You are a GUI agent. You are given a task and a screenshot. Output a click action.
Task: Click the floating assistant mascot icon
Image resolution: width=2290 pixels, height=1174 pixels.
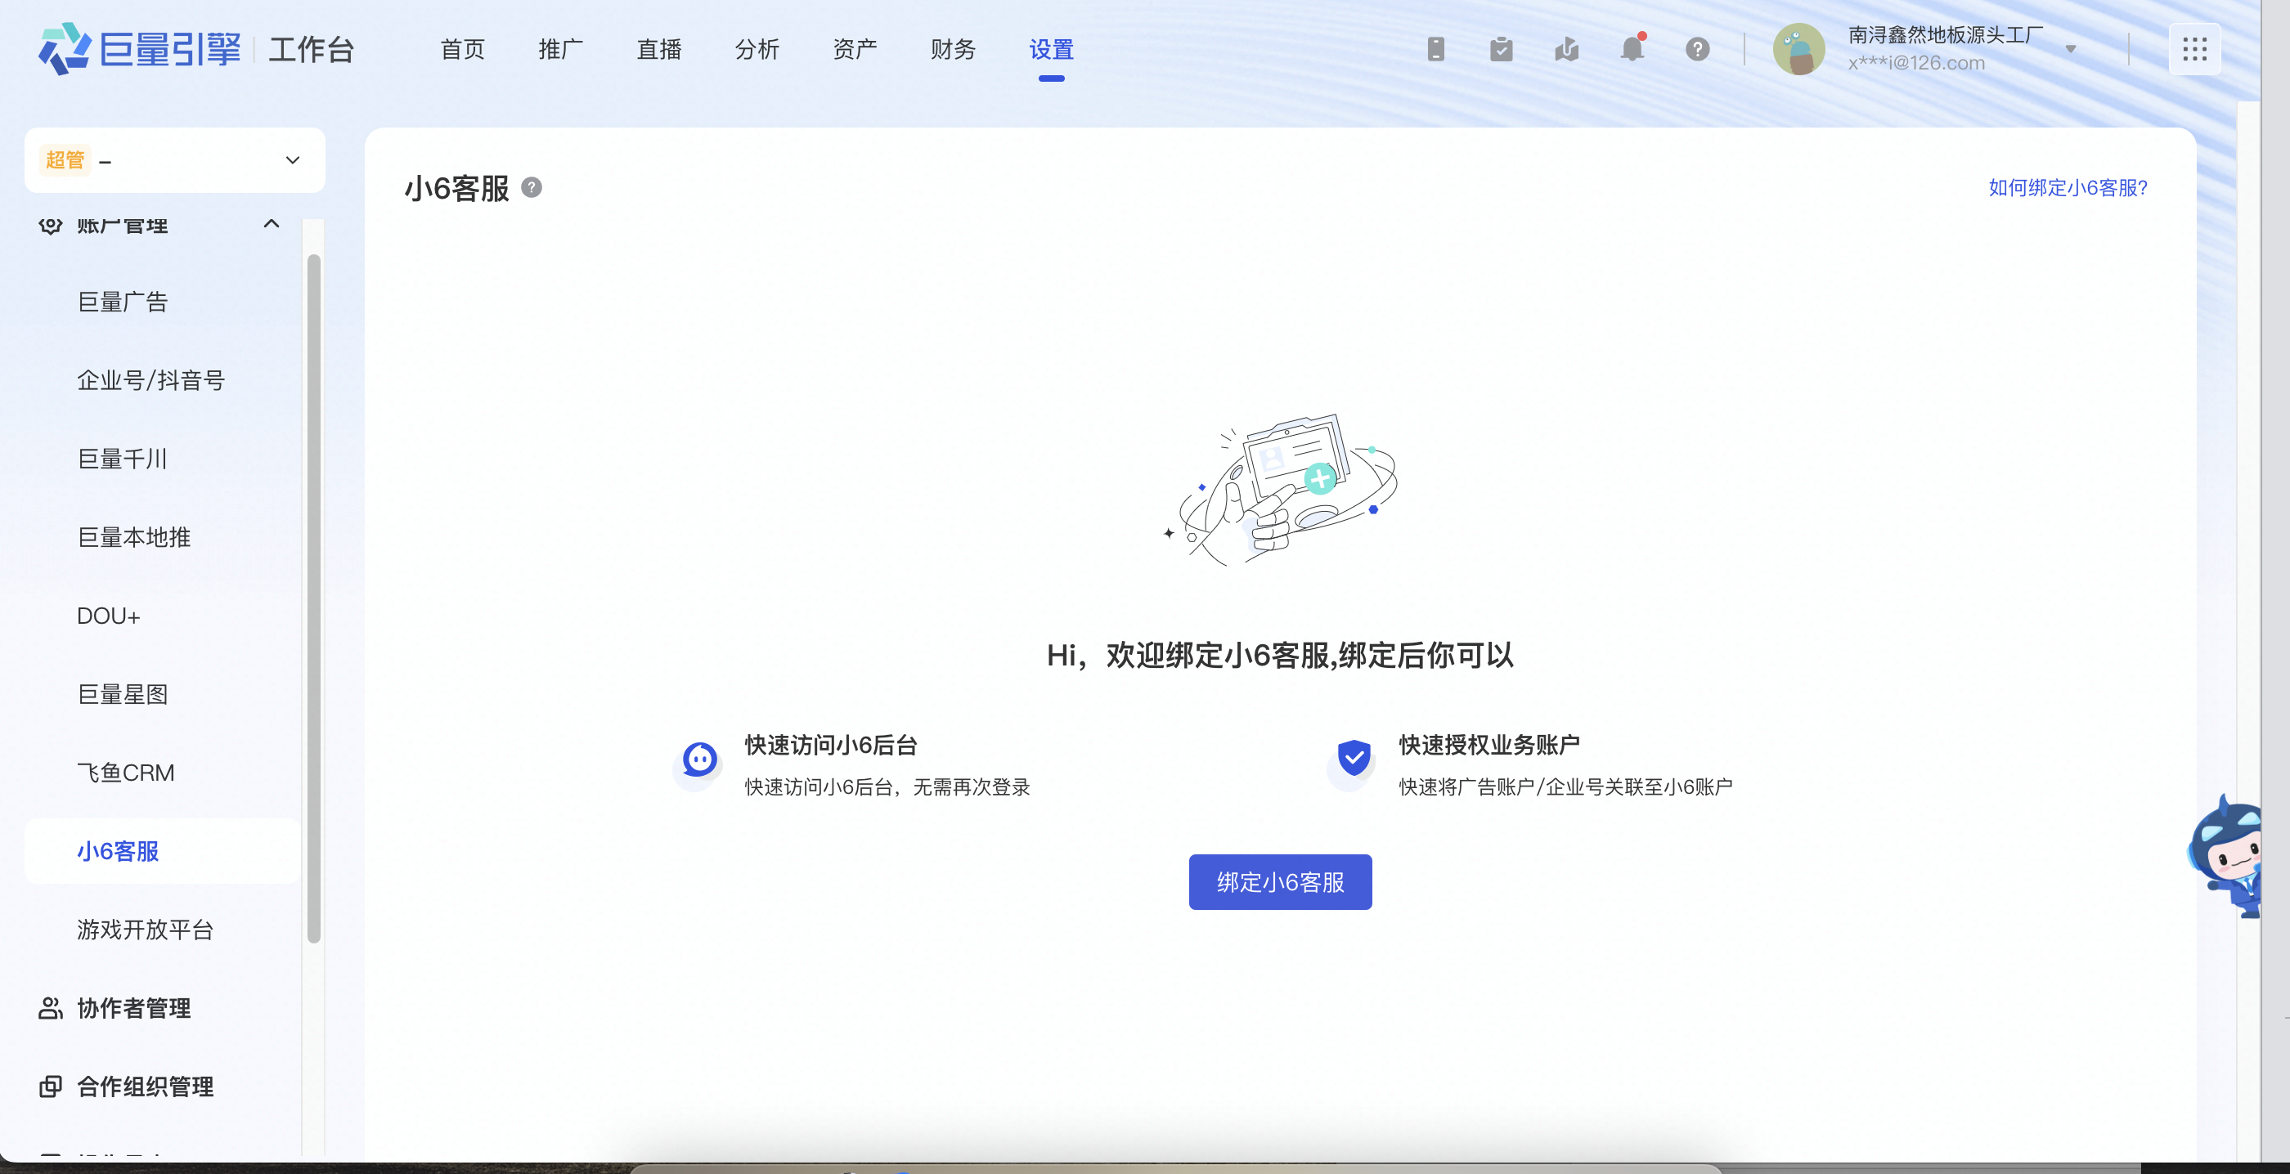pyautogui.click(x=2229, y=856)
